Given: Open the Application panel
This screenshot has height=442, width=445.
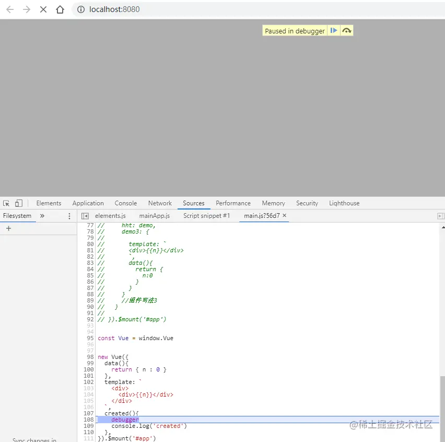Looking at the screenshot, I should 88,203.
